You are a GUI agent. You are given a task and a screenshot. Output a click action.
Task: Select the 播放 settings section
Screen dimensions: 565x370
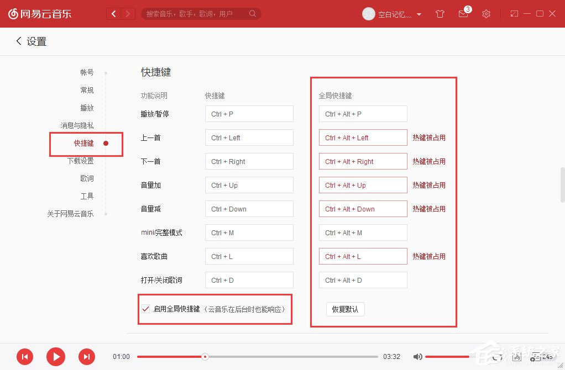click(87, 108)
